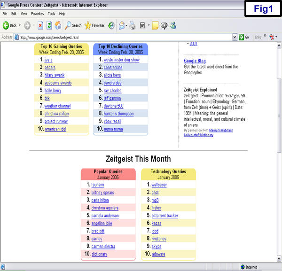Click the Back navigation button
The height and width of the screenshot is (271, 282).
point(9,25)
